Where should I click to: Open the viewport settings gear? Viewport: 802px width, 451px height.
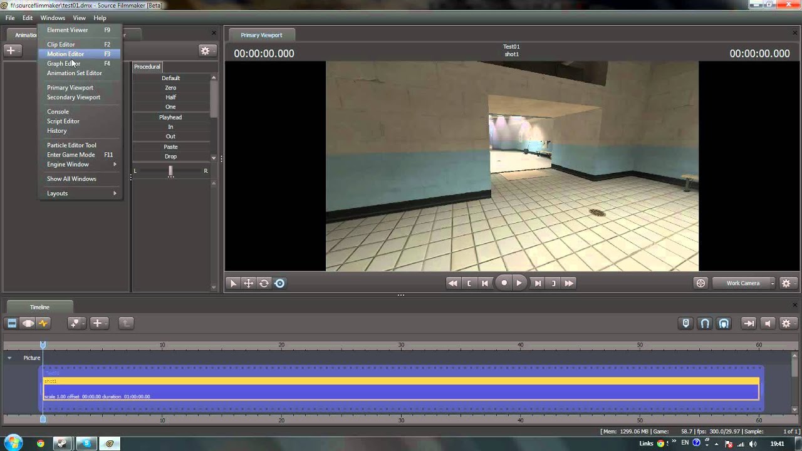[787, 283]
